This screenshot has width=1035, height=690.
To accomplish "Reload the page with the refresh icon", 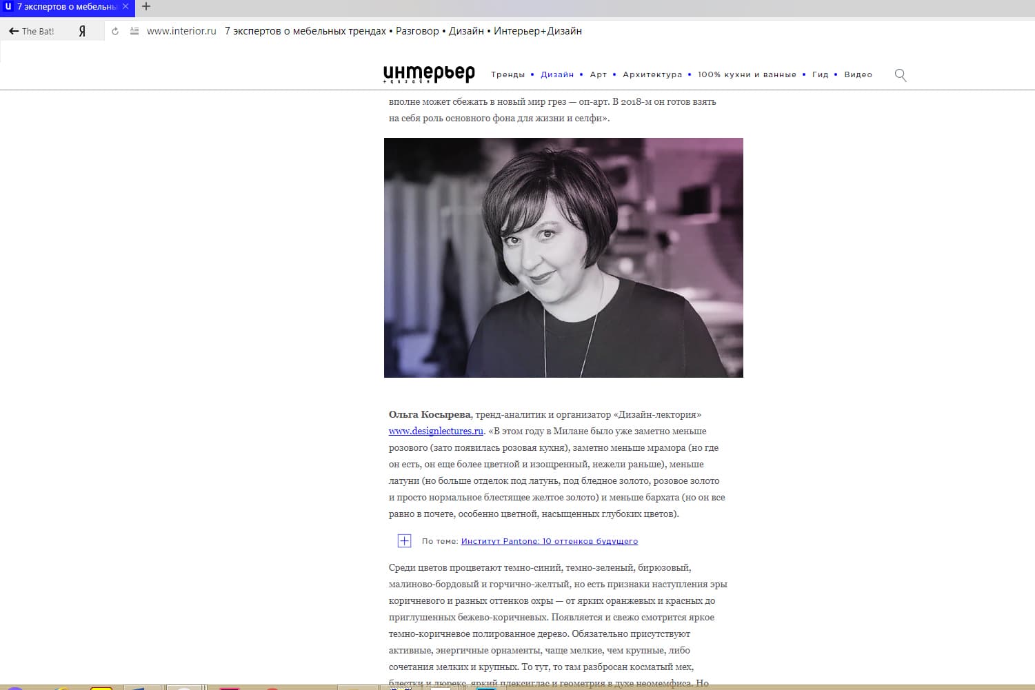I will [x=115, y=31].
